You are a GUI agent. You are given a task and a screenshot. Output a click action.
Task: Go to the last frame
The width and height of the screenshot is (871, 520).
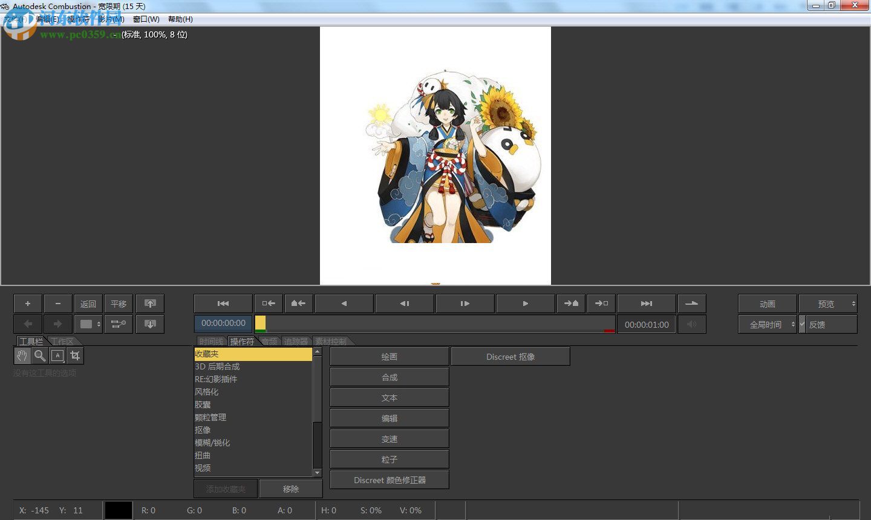[x=647, y=304]
